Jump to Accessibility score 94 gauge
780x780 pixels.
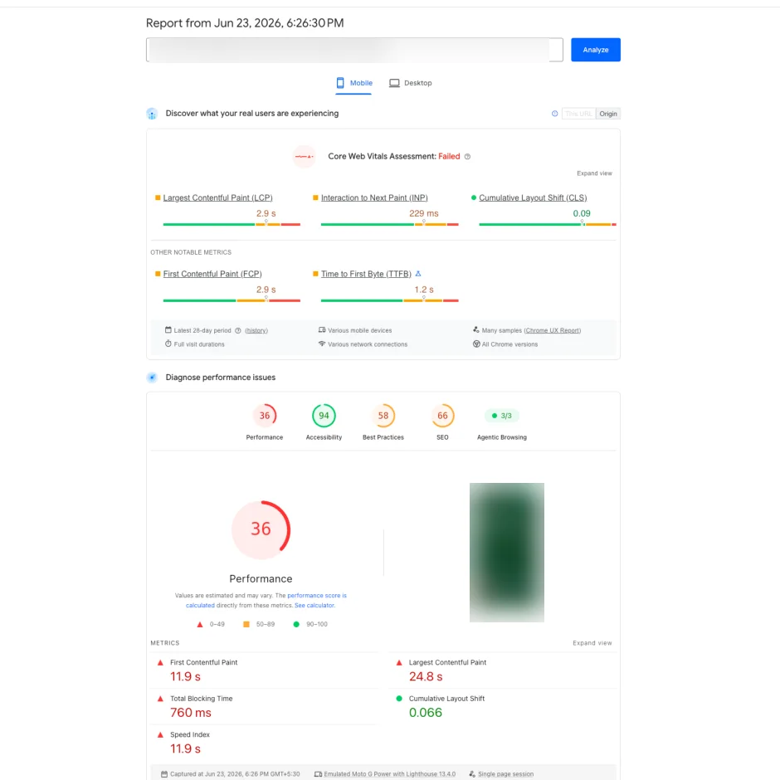pos(324,416)
